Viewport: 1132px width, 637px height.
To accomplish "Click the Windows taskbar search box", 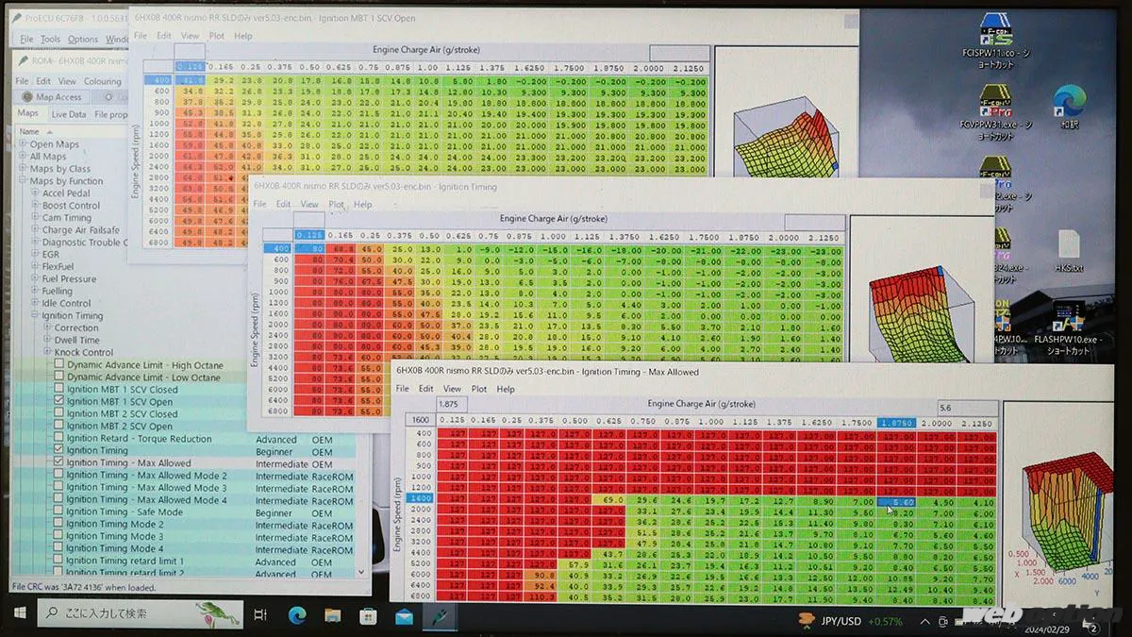I will tap(132, 614).
